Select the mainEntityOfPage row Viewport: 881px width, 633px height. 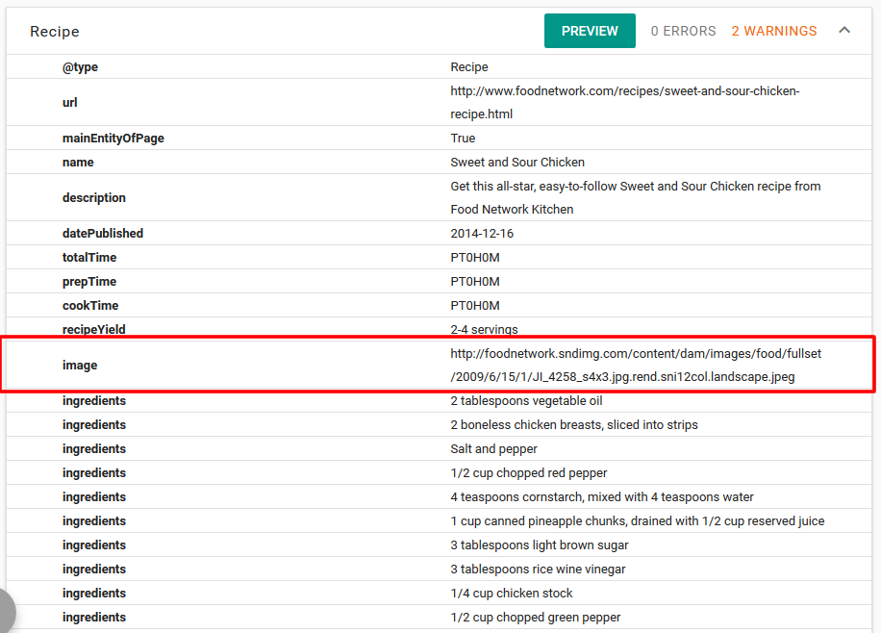pyautogui.click(x=440, y=139)
